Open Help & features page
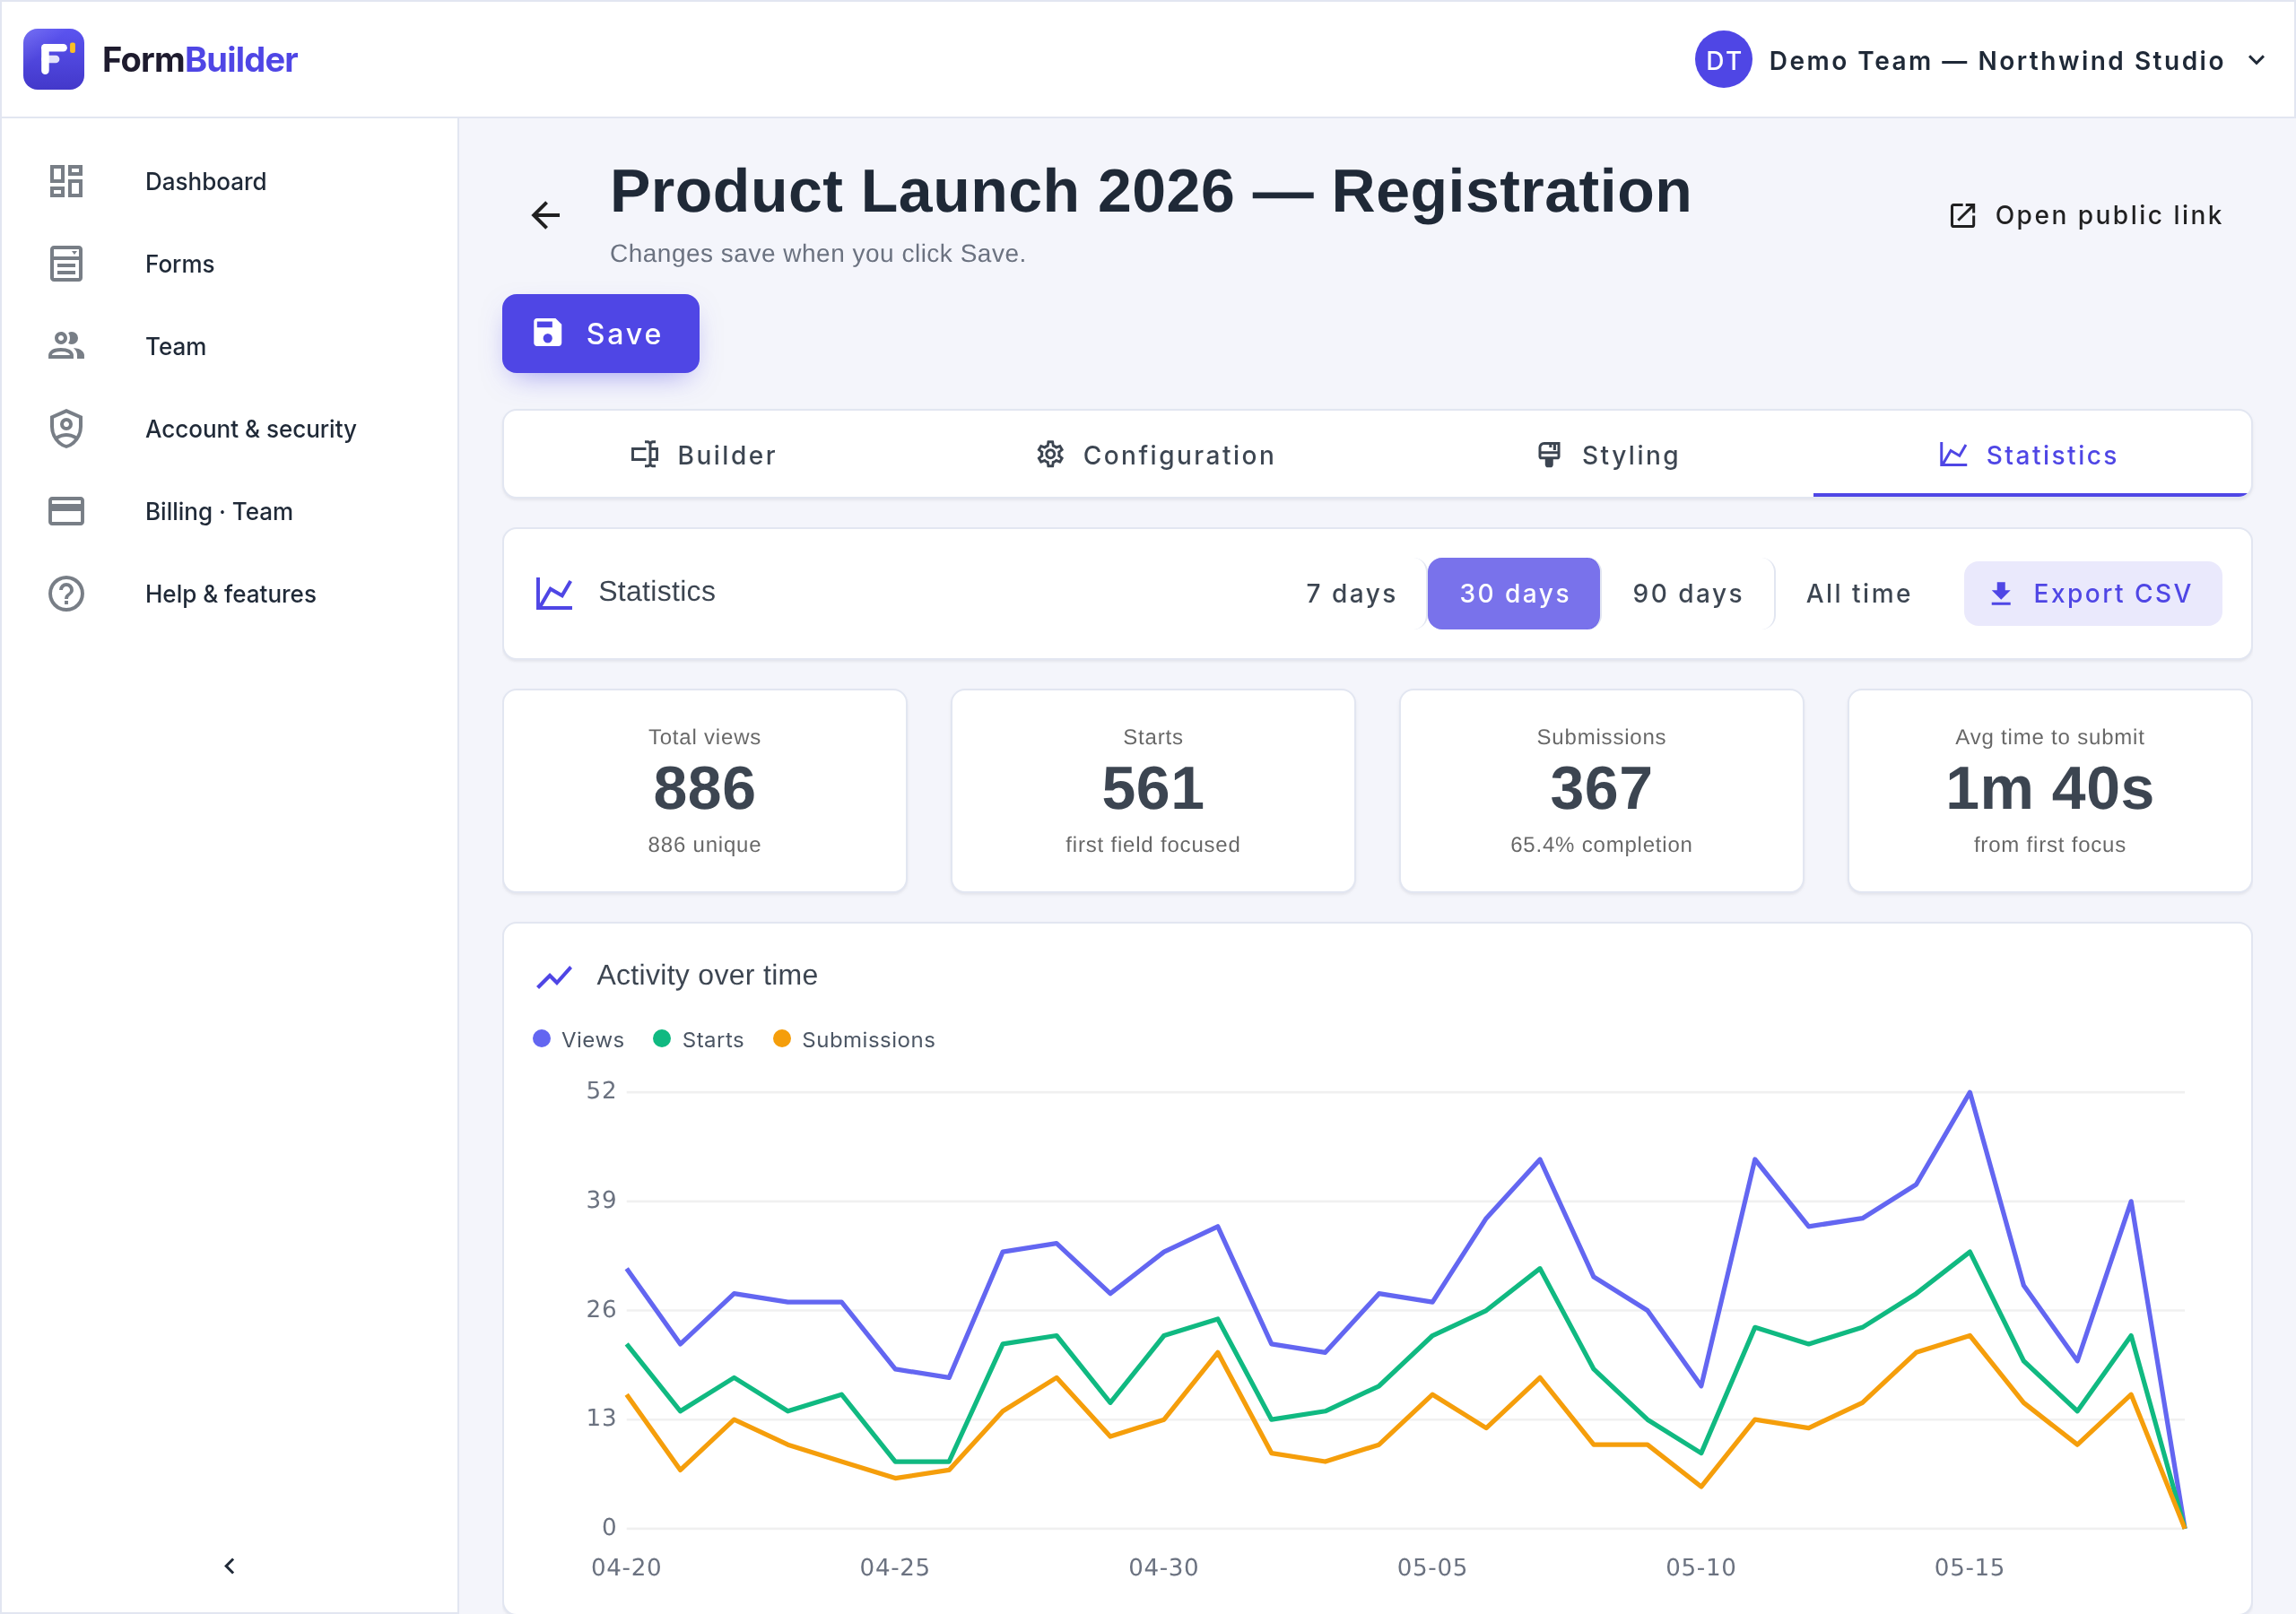This screenshot has height=1614, width=2296. point(230,594)
